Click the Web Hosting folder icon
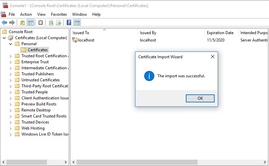 click(17, 128)
